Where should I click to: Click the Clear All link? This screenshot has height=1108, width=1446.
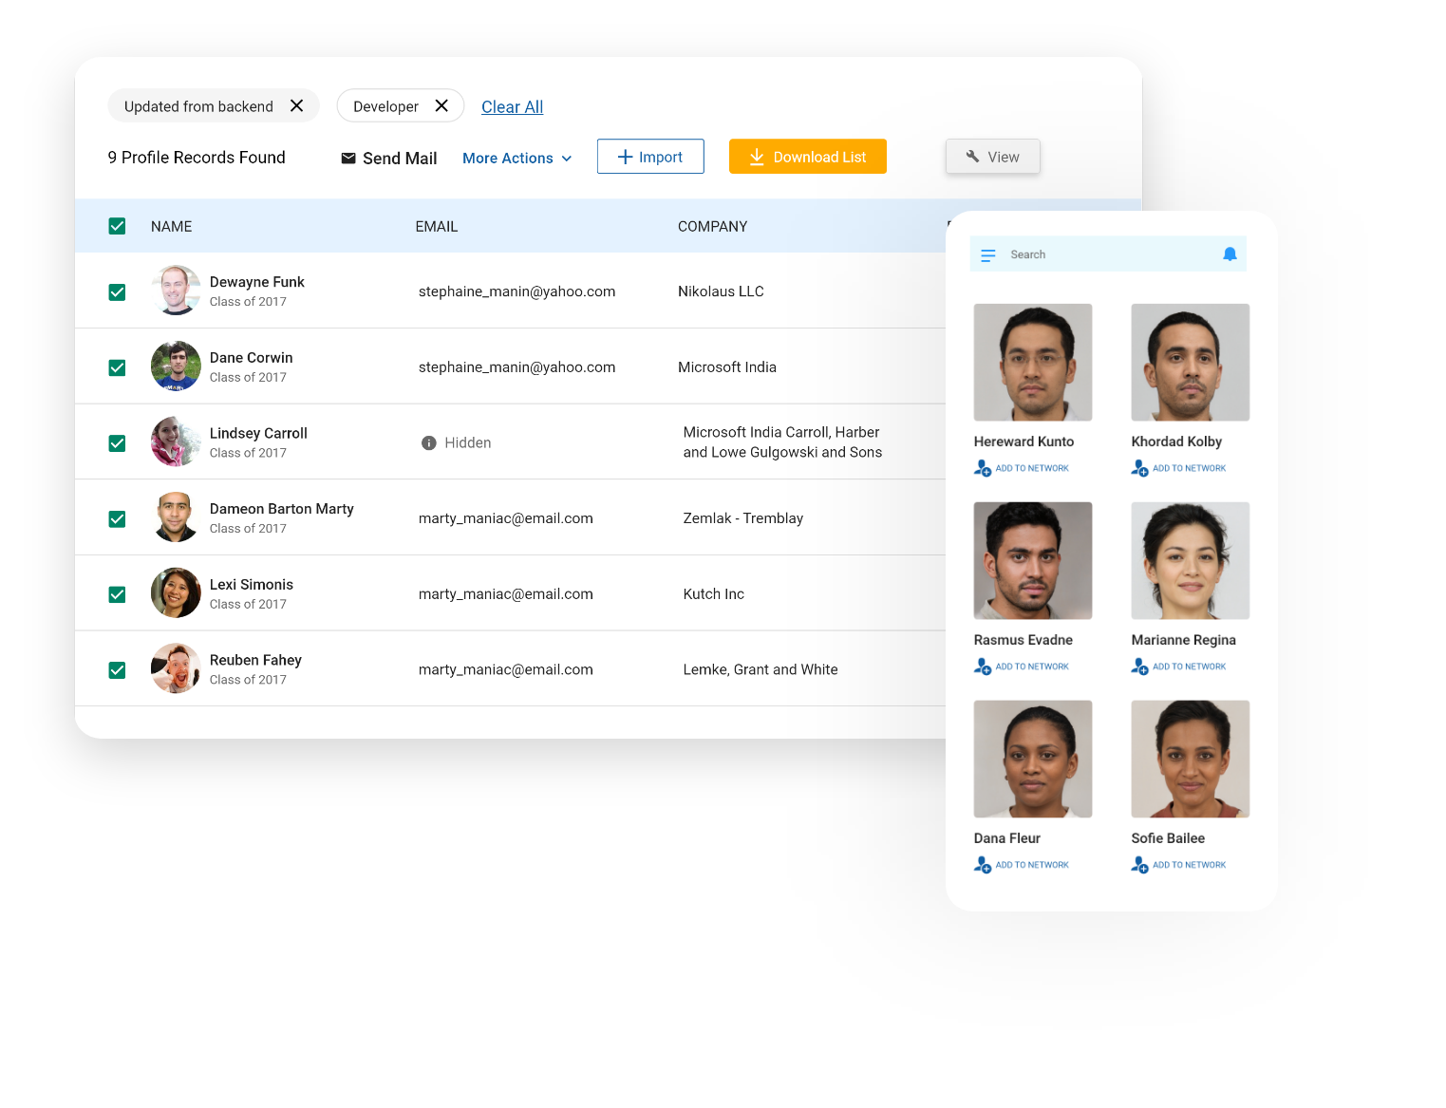[x=512, y=107]
